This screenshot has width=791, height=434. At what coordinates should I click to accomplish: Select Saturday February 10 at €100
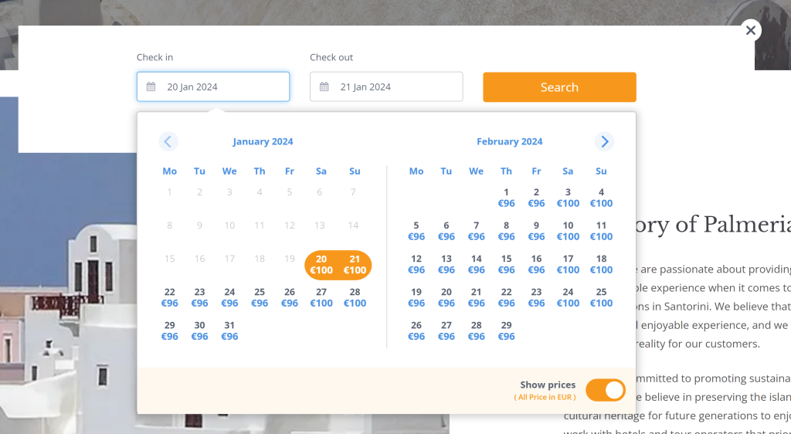click(568, 231)
